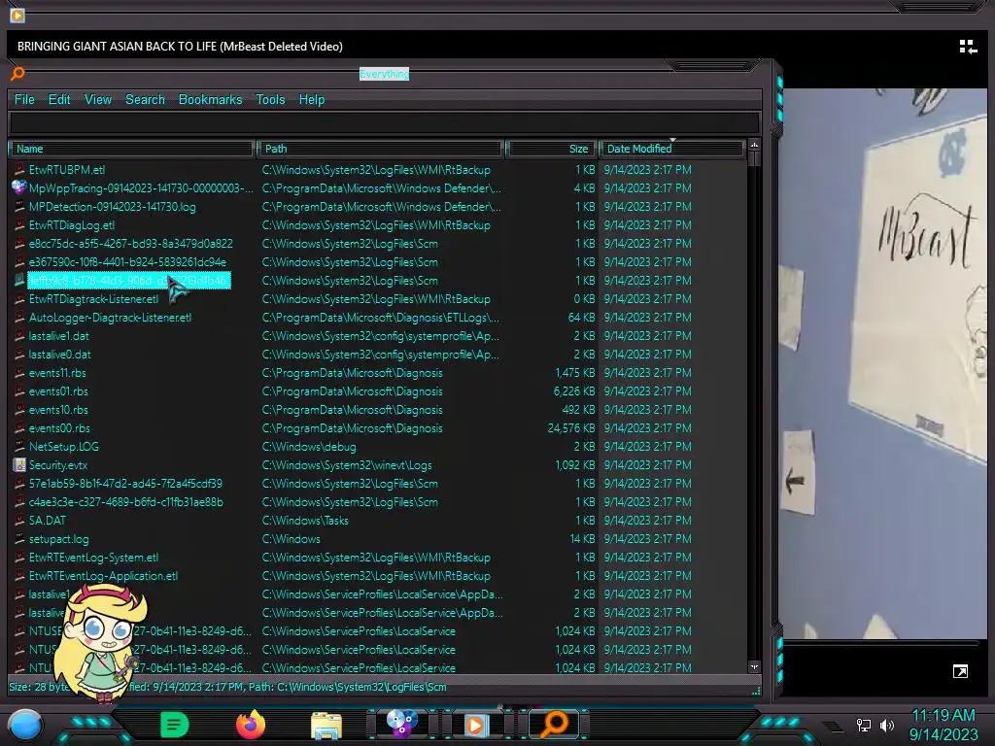Screen dimensions: 995x746
Task: Sort results by the Path column header
Action: (x=381, y=149)
